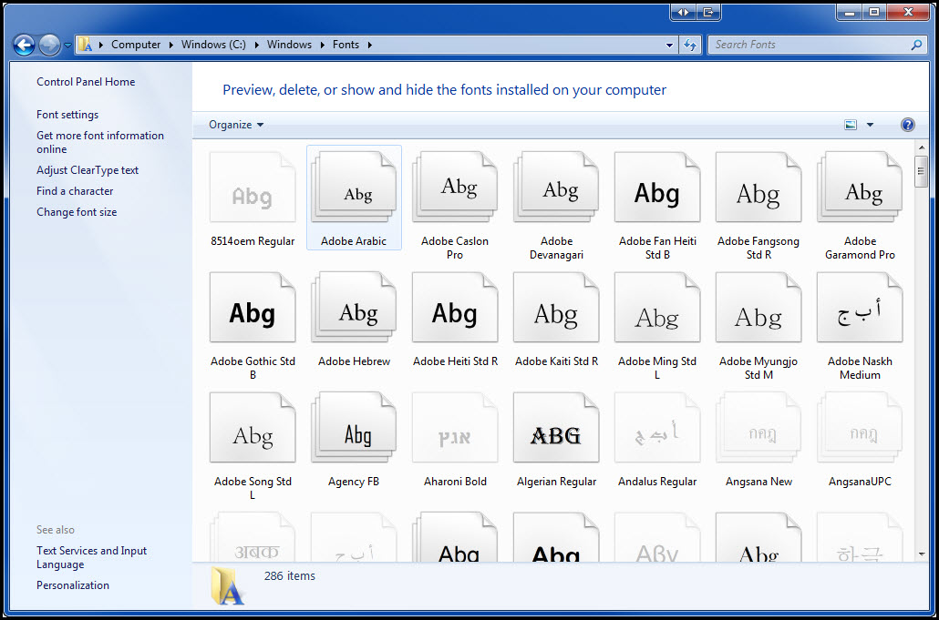Open Help using the question mark icon
The image size is (939, 620).
(x=907, y=124)
